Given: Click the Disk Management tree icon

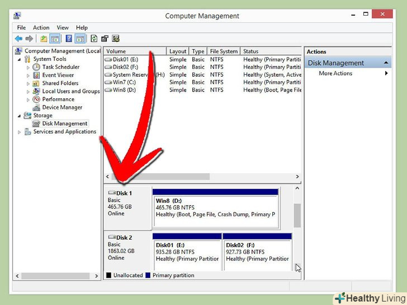Looking at the screenshot, I should tap(36, 123).
